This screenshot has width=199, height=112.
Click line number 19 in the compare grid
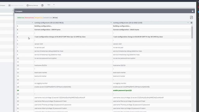point(18,91)
